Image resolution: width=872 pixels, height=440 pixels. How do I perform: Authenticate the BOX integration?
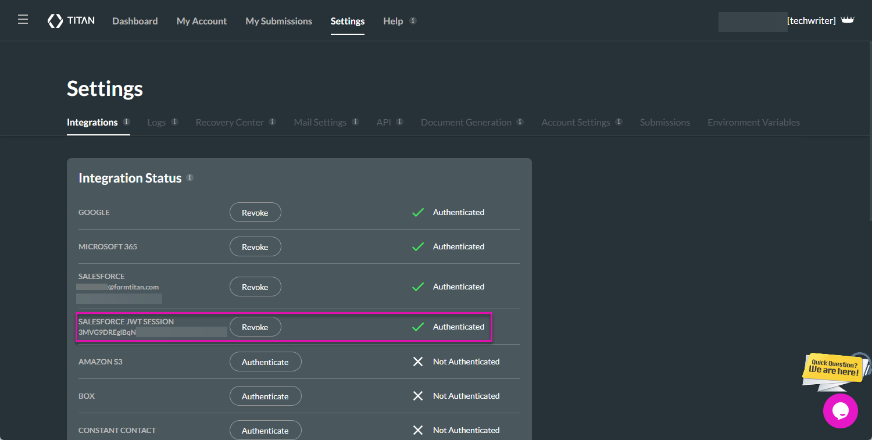click(x=265, y=396)
